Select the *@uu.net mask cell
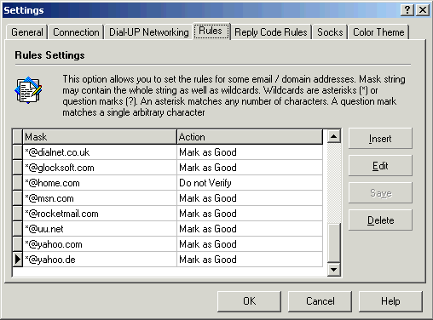Screen dimensions: 433x320 tap(100, 229)
